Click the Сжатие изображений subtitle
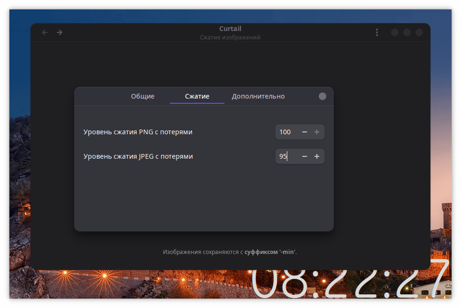This screenshot has width=461, height=308. (230, 38)
